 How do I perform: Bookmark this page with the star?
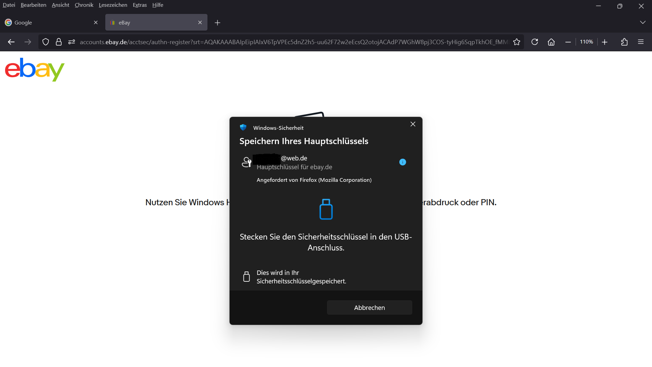(517, 42)
